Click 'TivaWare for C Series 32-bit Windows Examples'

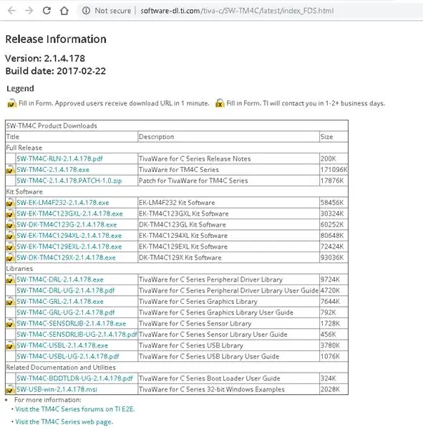click(212, 389)
